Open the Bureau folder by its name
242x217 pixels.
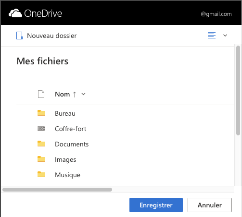coord(65,113)
